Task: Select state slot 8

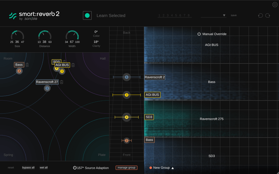Action: click(x=189, y=15)
